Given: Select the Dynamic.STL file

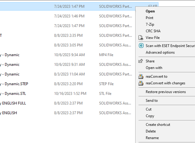Looking at the screenshot, I should click(x=67, y=94).
